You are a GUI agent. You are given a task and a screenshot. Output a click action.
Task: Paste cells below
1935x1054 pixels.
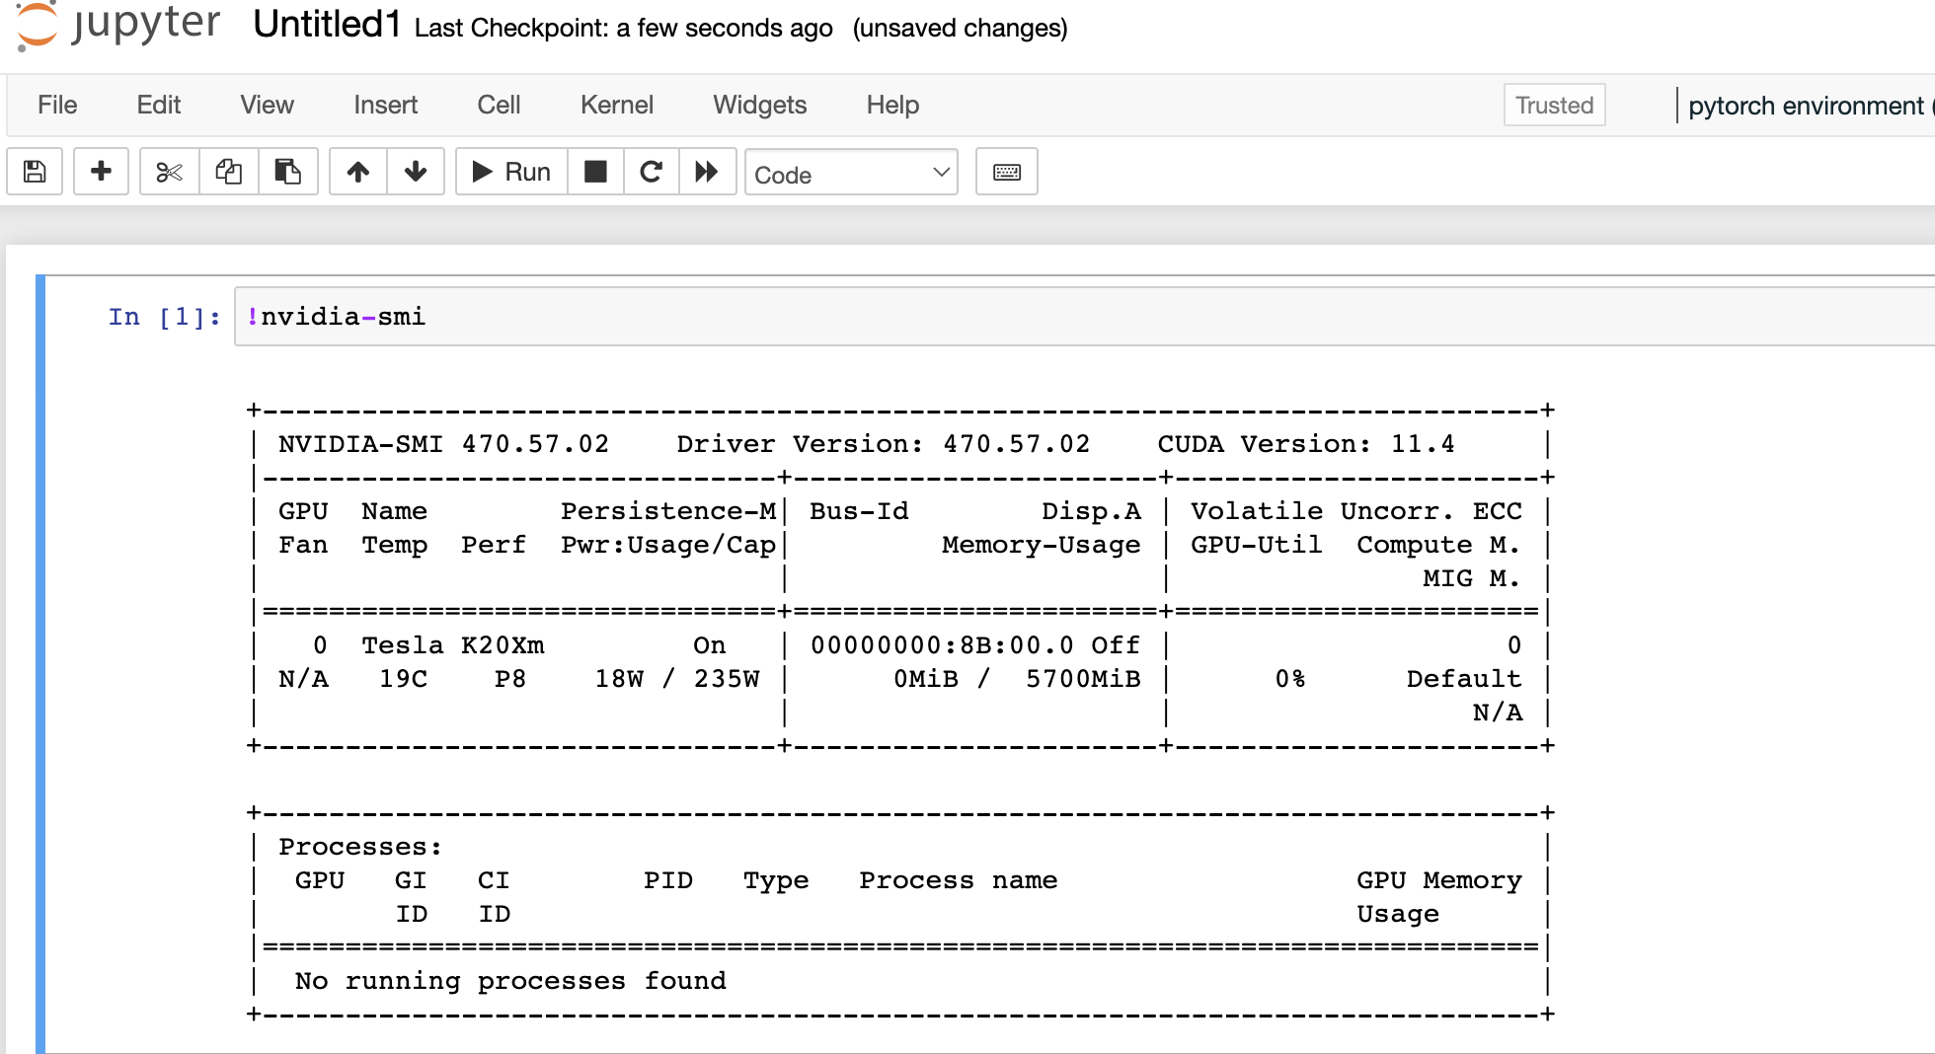[x=287, y=172]
